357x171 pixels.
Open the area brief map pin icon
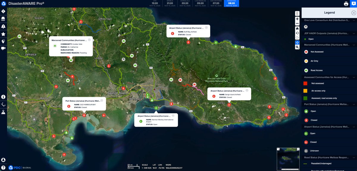(x=3, y=112)
